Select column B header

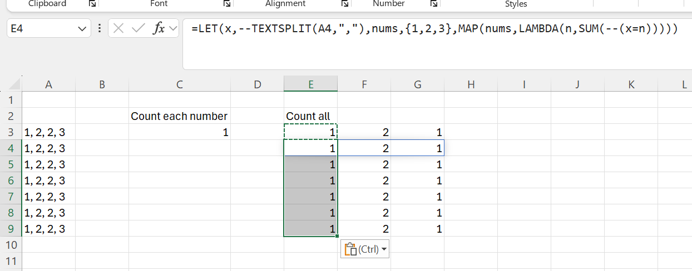[x=102, y=84]
